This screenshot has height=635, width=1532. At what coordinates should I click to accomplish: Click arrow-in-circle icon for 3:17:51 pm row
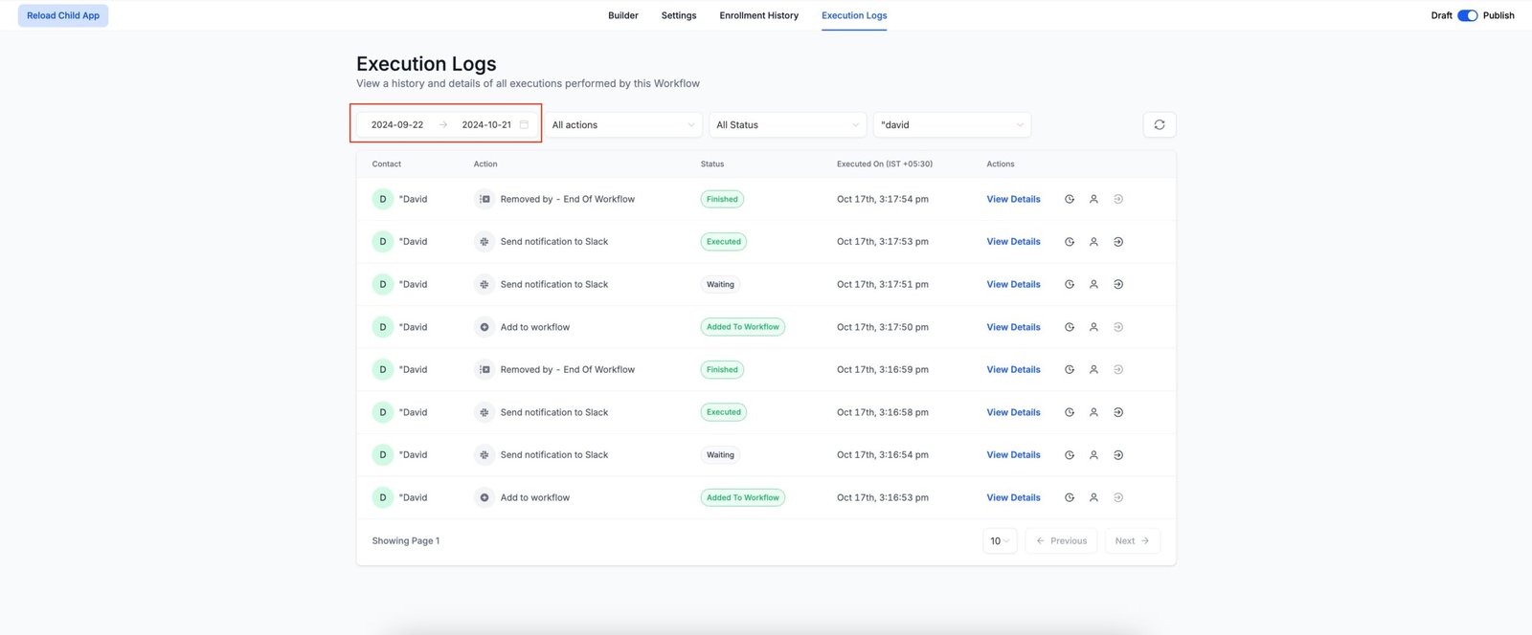click(1118, 285)
